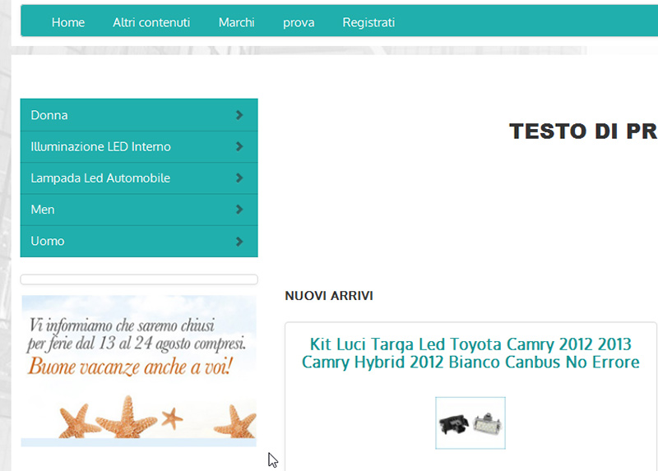The image size is (658, 471).
Task: Expand the Lampada Led Automobile arrow
Action: (239, 178)
